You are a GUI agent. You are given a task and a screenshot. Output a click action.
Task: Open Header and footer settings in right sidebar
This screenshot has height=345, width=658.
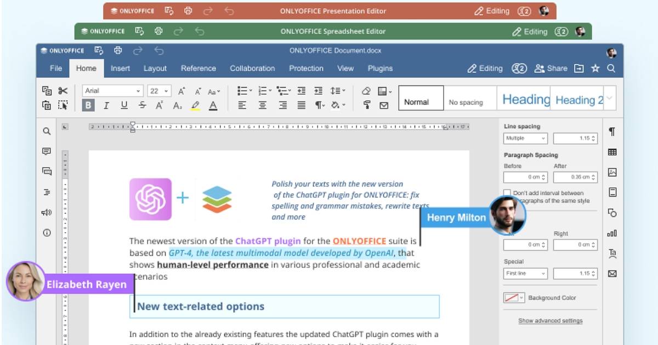[612, 192]
